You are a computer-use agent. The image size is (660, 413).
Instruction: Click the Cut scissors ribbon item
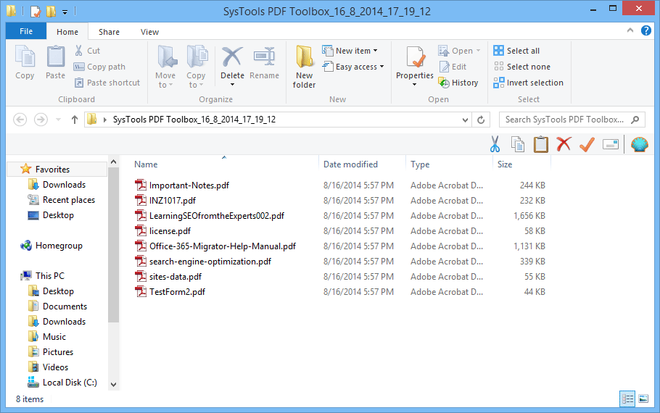point(87,51)
